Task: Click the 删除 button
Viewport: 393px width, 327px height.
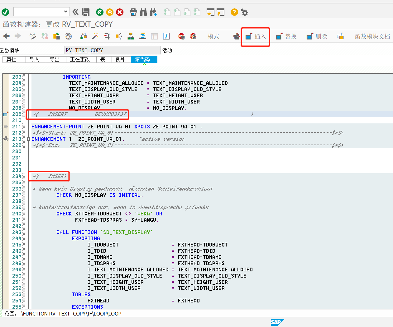Action: (317, 36)
